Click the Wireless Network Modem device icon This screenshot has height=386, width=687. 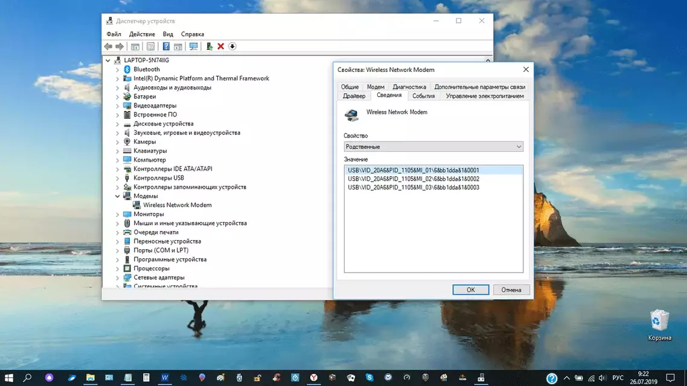[137, 204]
